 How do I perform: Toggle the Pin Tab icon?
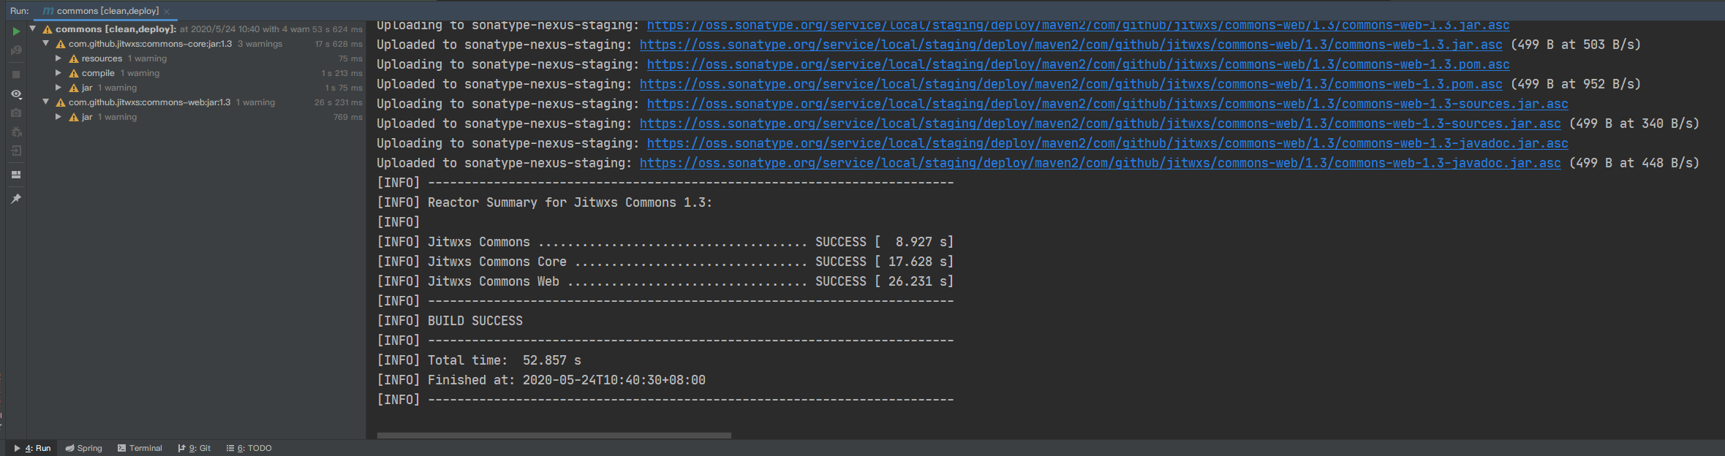click(x=16, y=199)
